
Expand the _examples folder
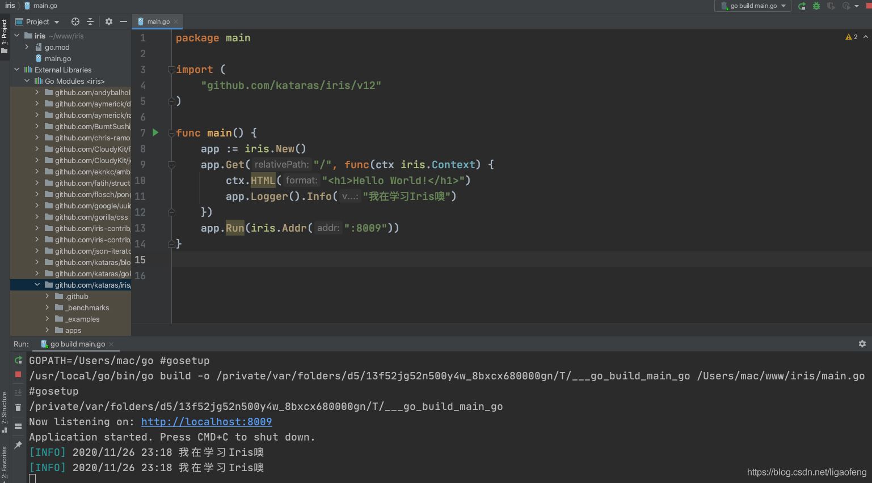48,319
